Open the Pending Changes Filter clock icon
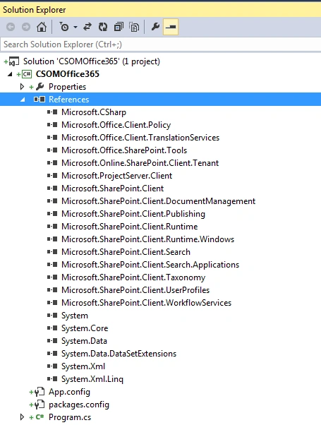321x425 pixels. [x=64, y=27]
